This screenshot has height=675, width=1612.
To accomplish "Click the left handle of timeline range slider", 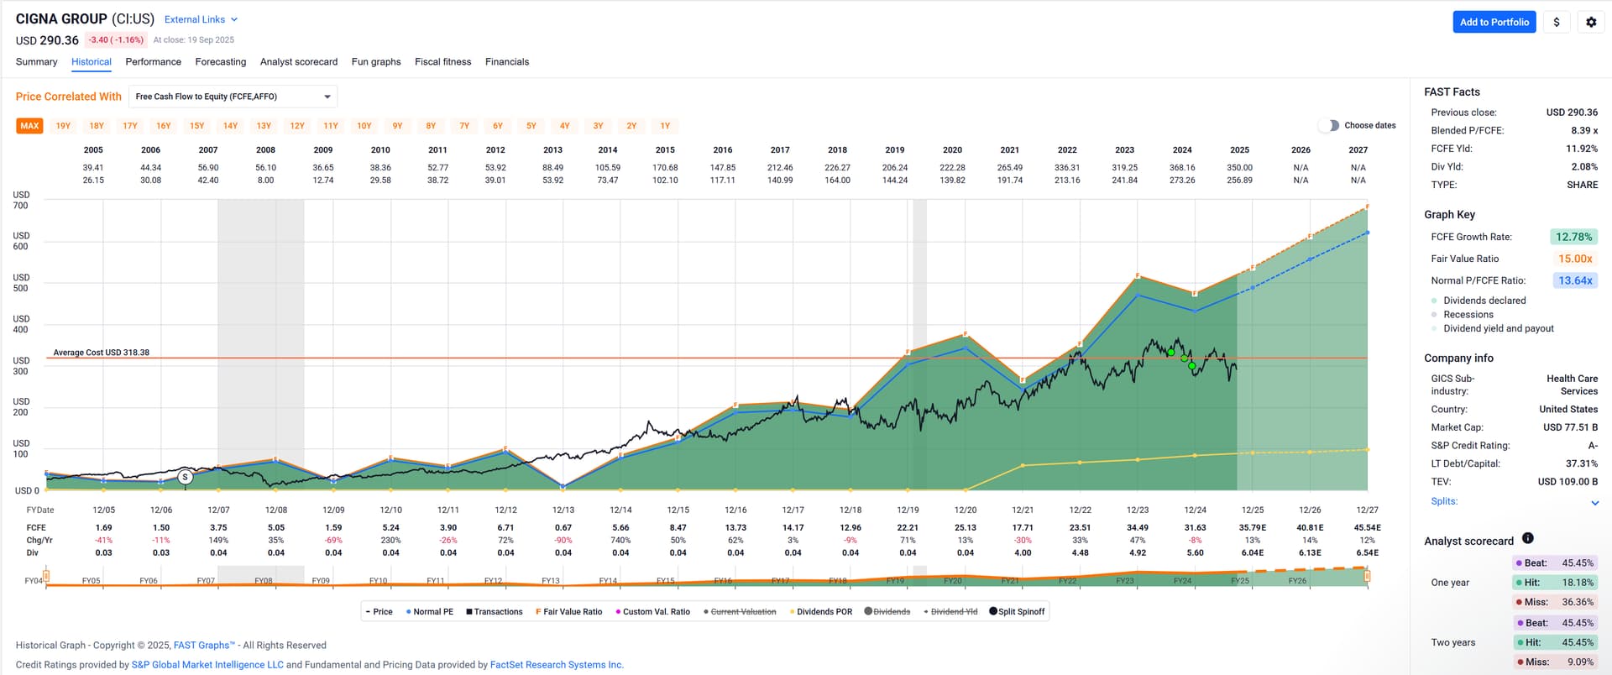I will [x=46, y=576].
